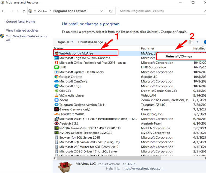Click the McAfee box thumbnail in details pane
This screenshot has height=173, width=206.
[65, 167]
